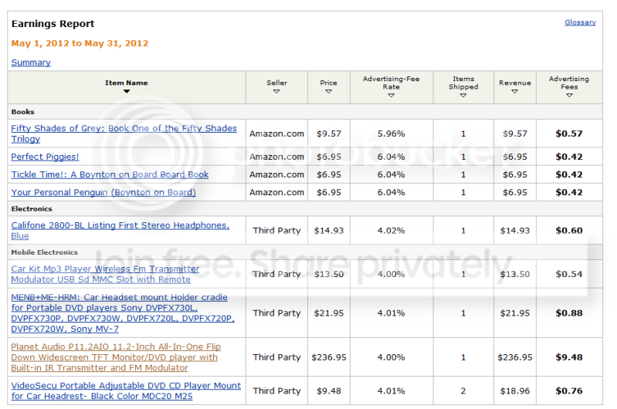Image resolution: width=617 pixels, height=409 pixels.
Task: Open the Planet Audio P11.2AIO monitor link
Action: (x=116, y=357)
